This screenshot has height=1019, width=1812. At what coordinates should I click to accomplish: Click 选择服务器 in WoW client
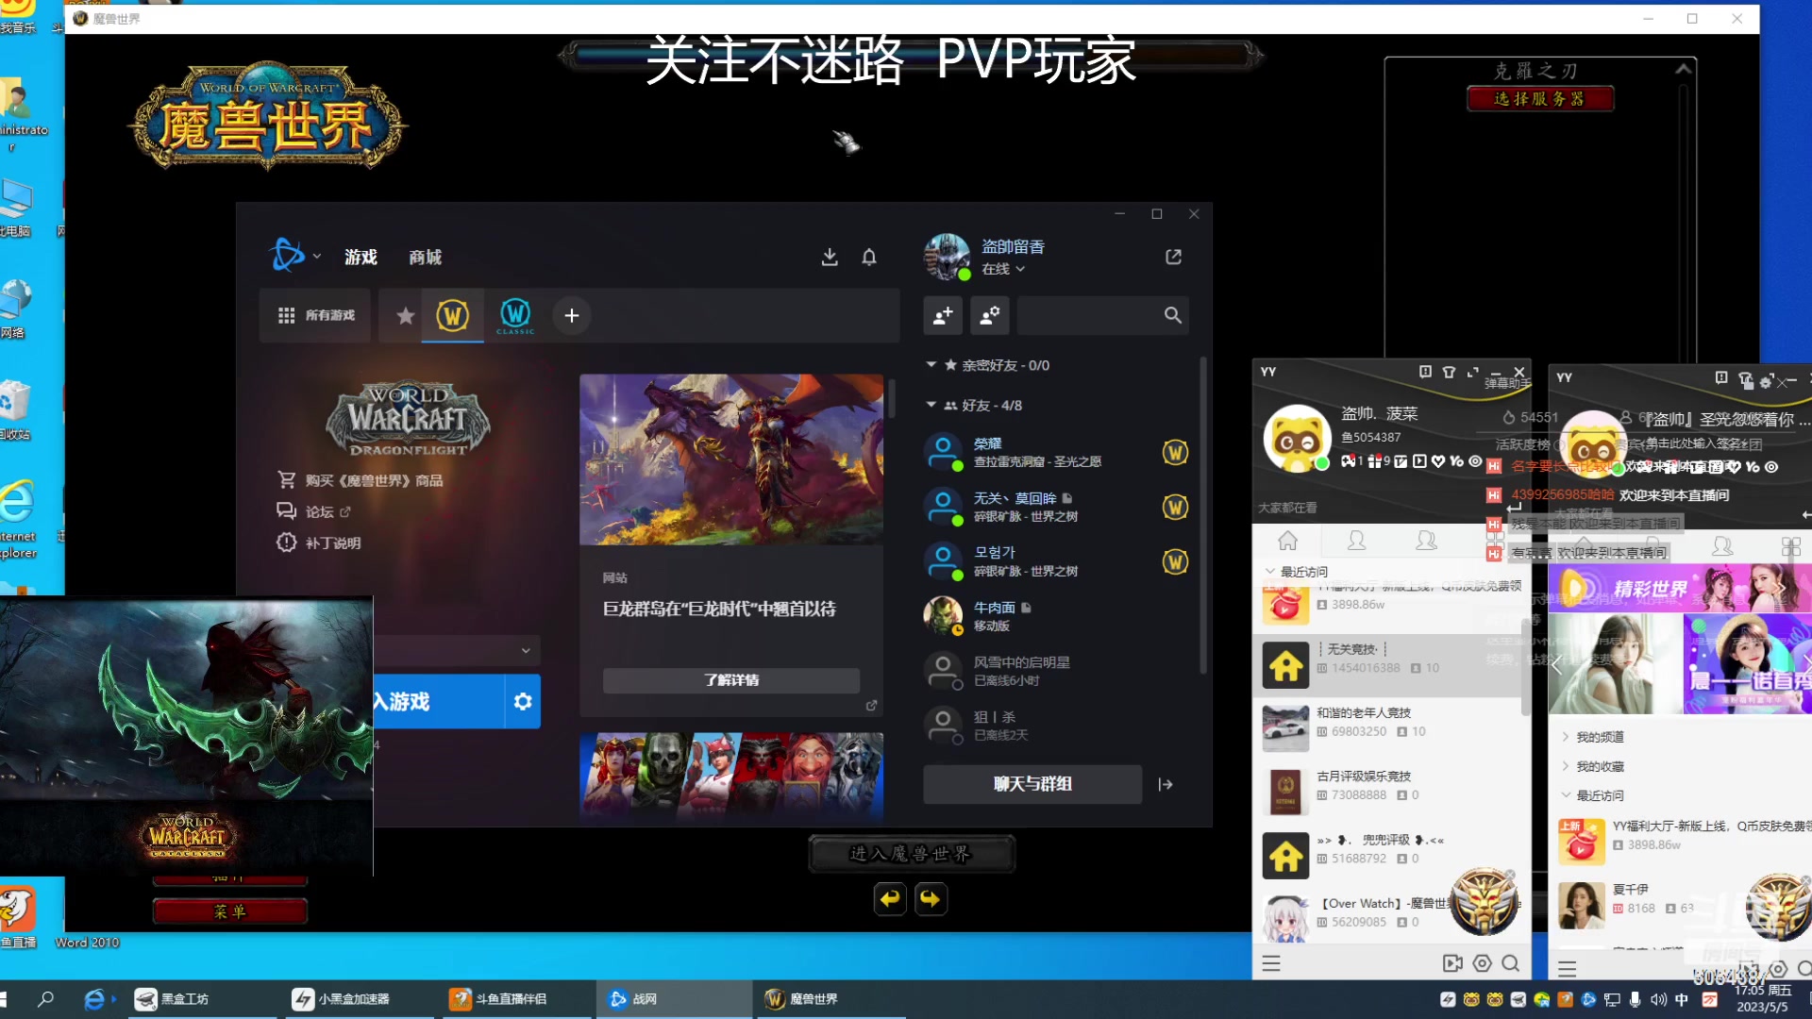coord(1540,98)
